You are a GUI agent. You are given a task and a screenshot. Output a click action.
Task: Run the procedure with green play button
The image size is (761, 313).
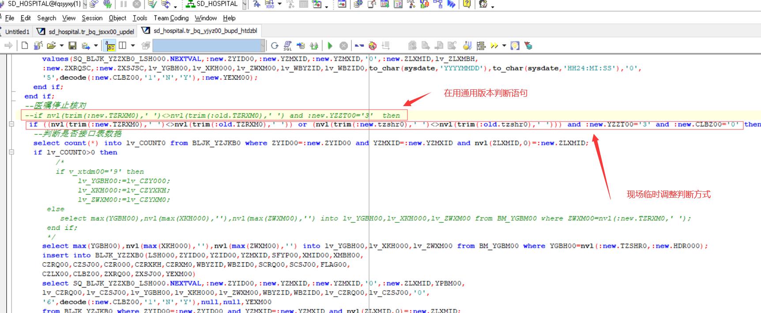point(330,45)
